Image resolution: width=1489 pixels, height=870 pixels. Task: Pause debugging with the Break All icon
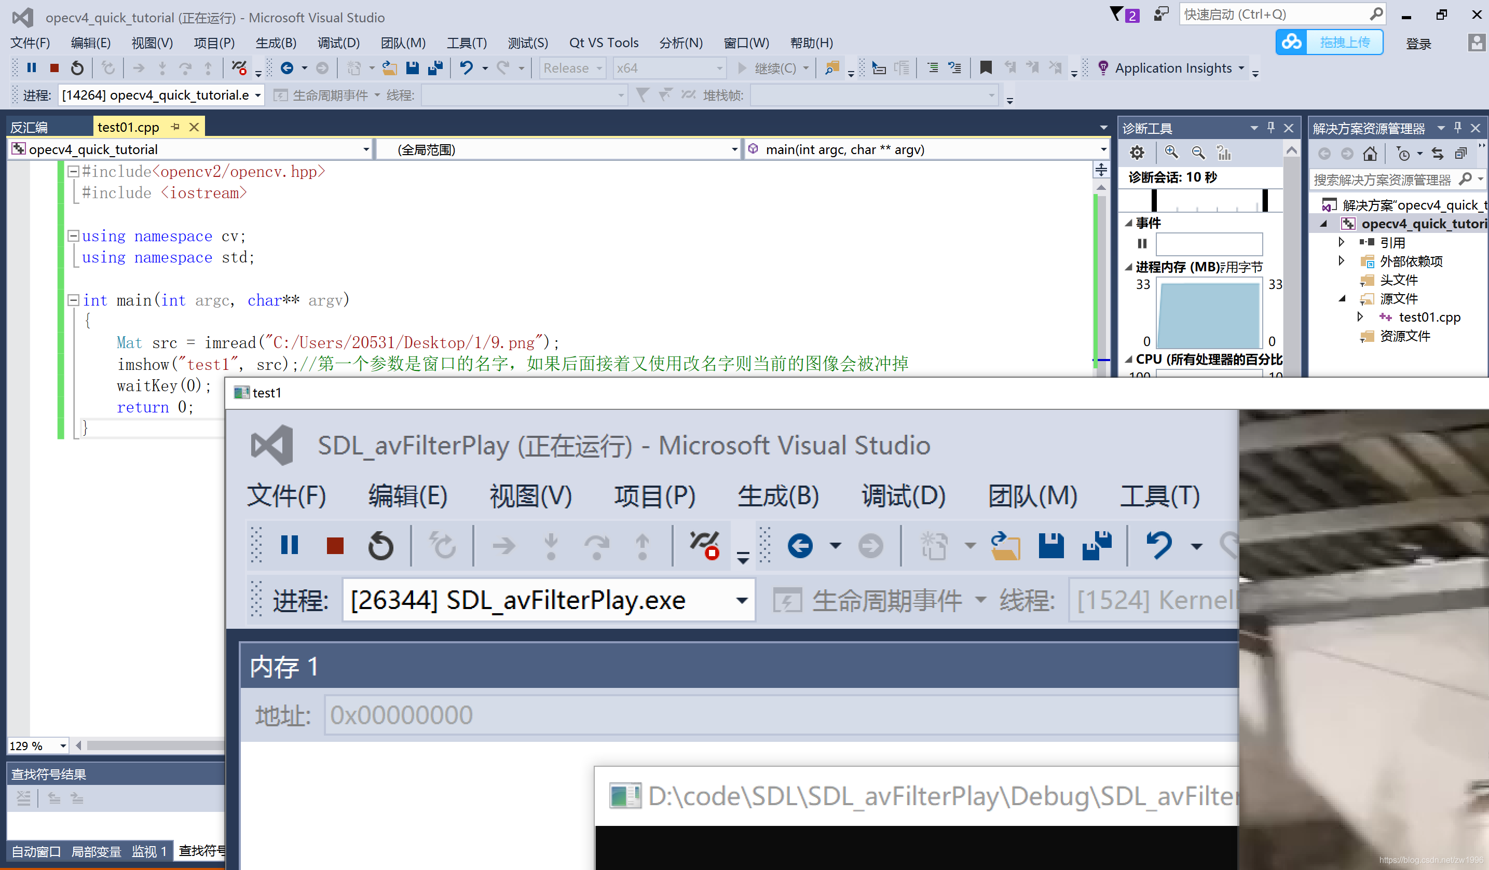click(32, 68)
